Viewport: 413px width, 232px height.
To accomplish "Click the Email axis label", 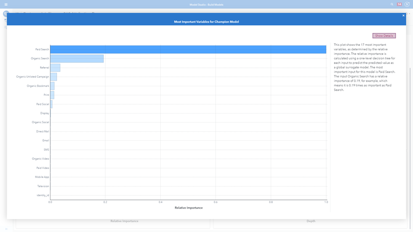I will [x=45, y=140].
